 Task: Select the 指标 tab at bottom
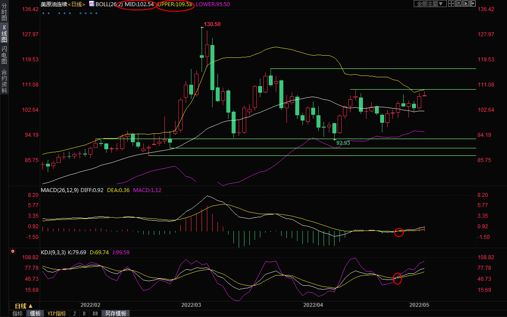[x=17, y=313]
